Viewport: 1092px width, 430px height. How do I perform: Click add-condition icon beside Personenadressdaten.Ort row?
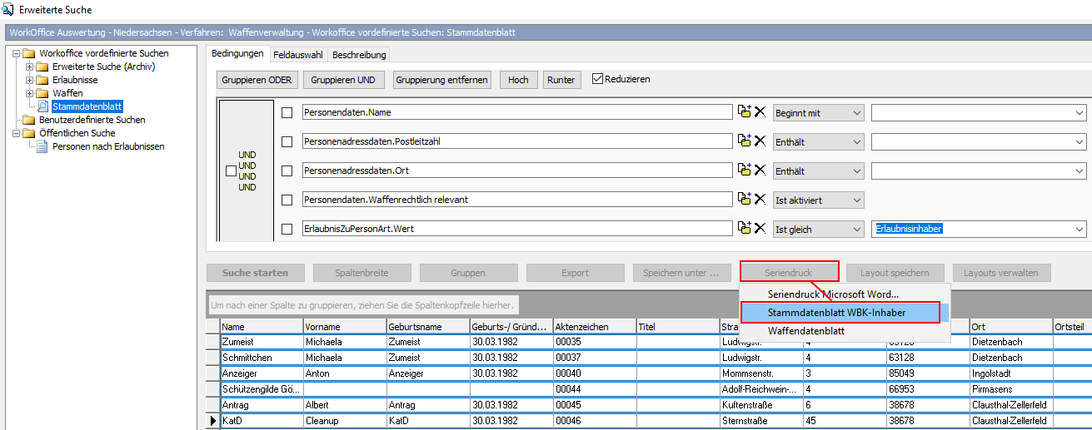click(745, 171)
